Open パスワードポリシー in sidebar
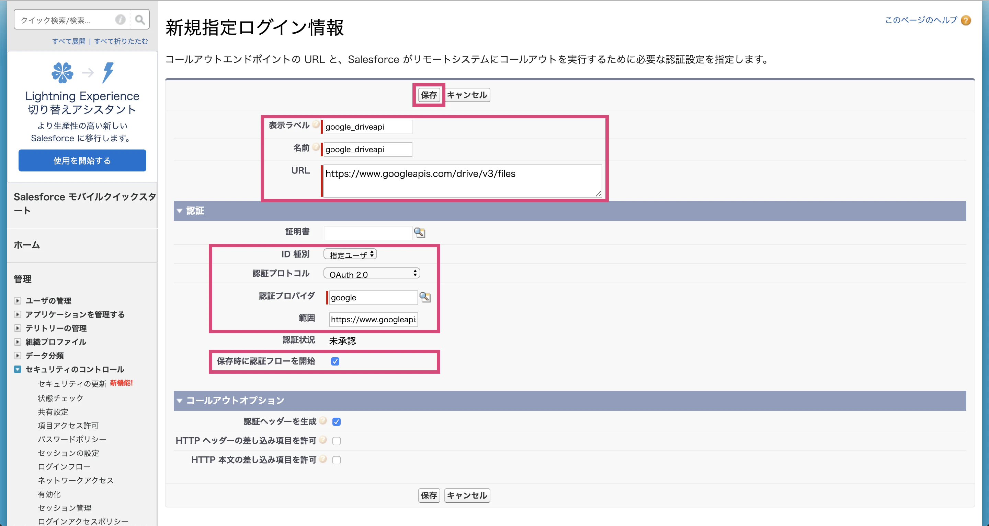989x526 pixels. point(72,439)
